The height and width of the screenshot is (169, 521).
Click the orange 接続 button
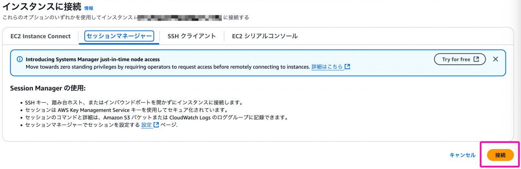[x=500, y=155]
